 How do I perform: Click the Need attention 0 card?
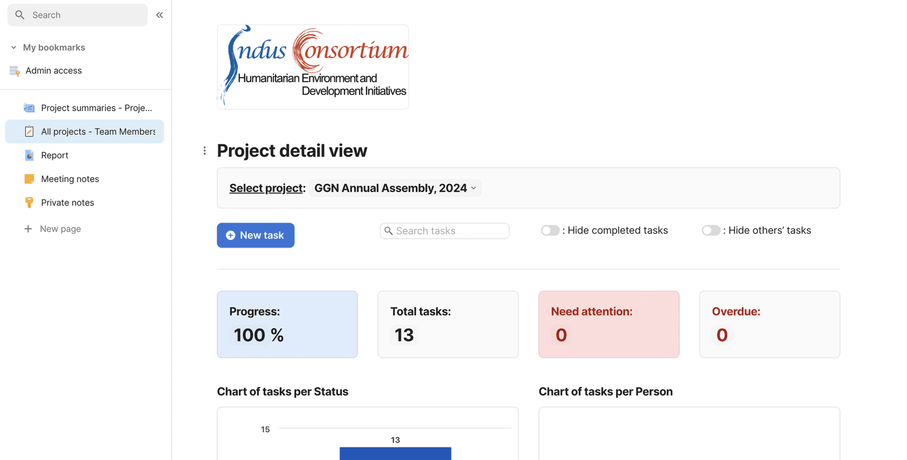pyautogui.click(x=609, y=325)
